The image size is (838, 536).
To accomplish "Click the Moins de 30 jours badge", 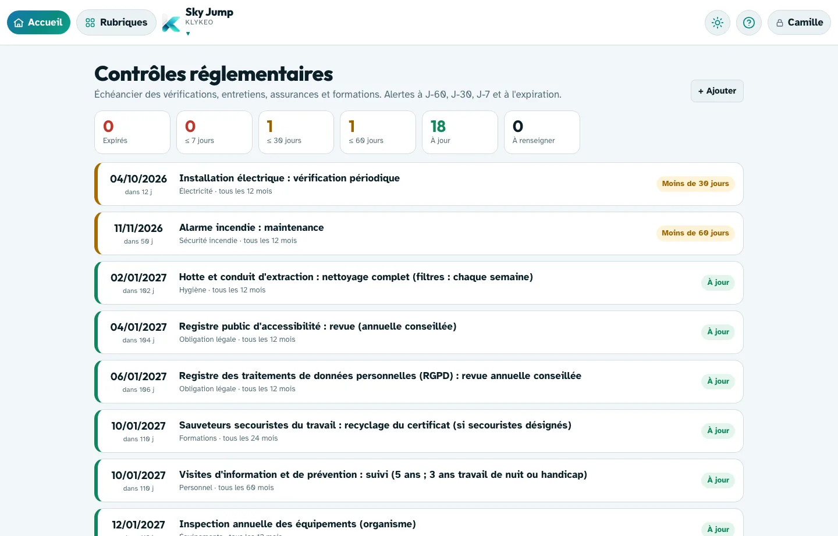I will [x=695, y=184].
